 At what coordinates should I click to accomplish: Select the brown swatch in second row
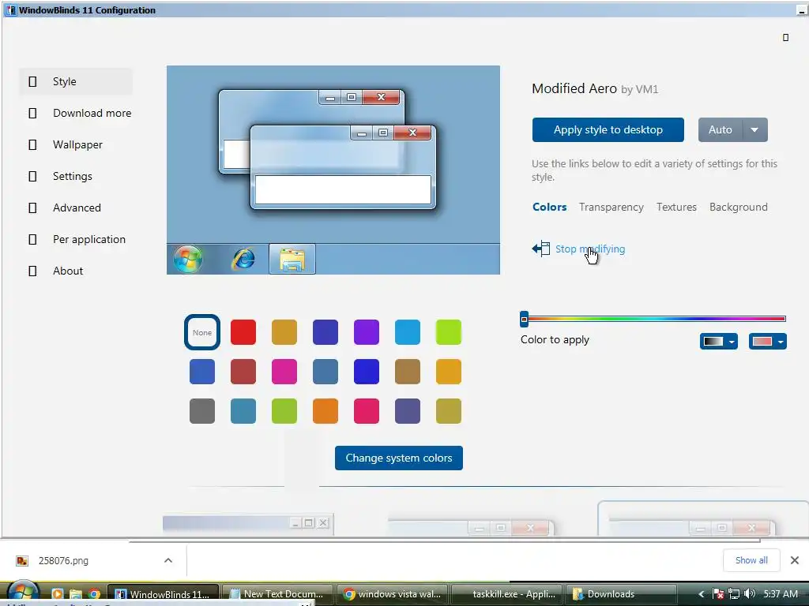[x=408, y=372]
